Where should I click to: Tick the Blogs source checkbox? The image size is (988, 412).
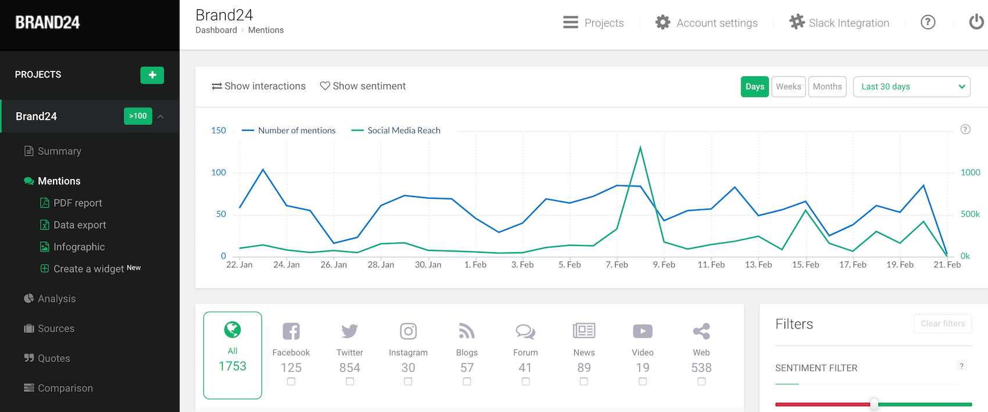pos(467,382)
